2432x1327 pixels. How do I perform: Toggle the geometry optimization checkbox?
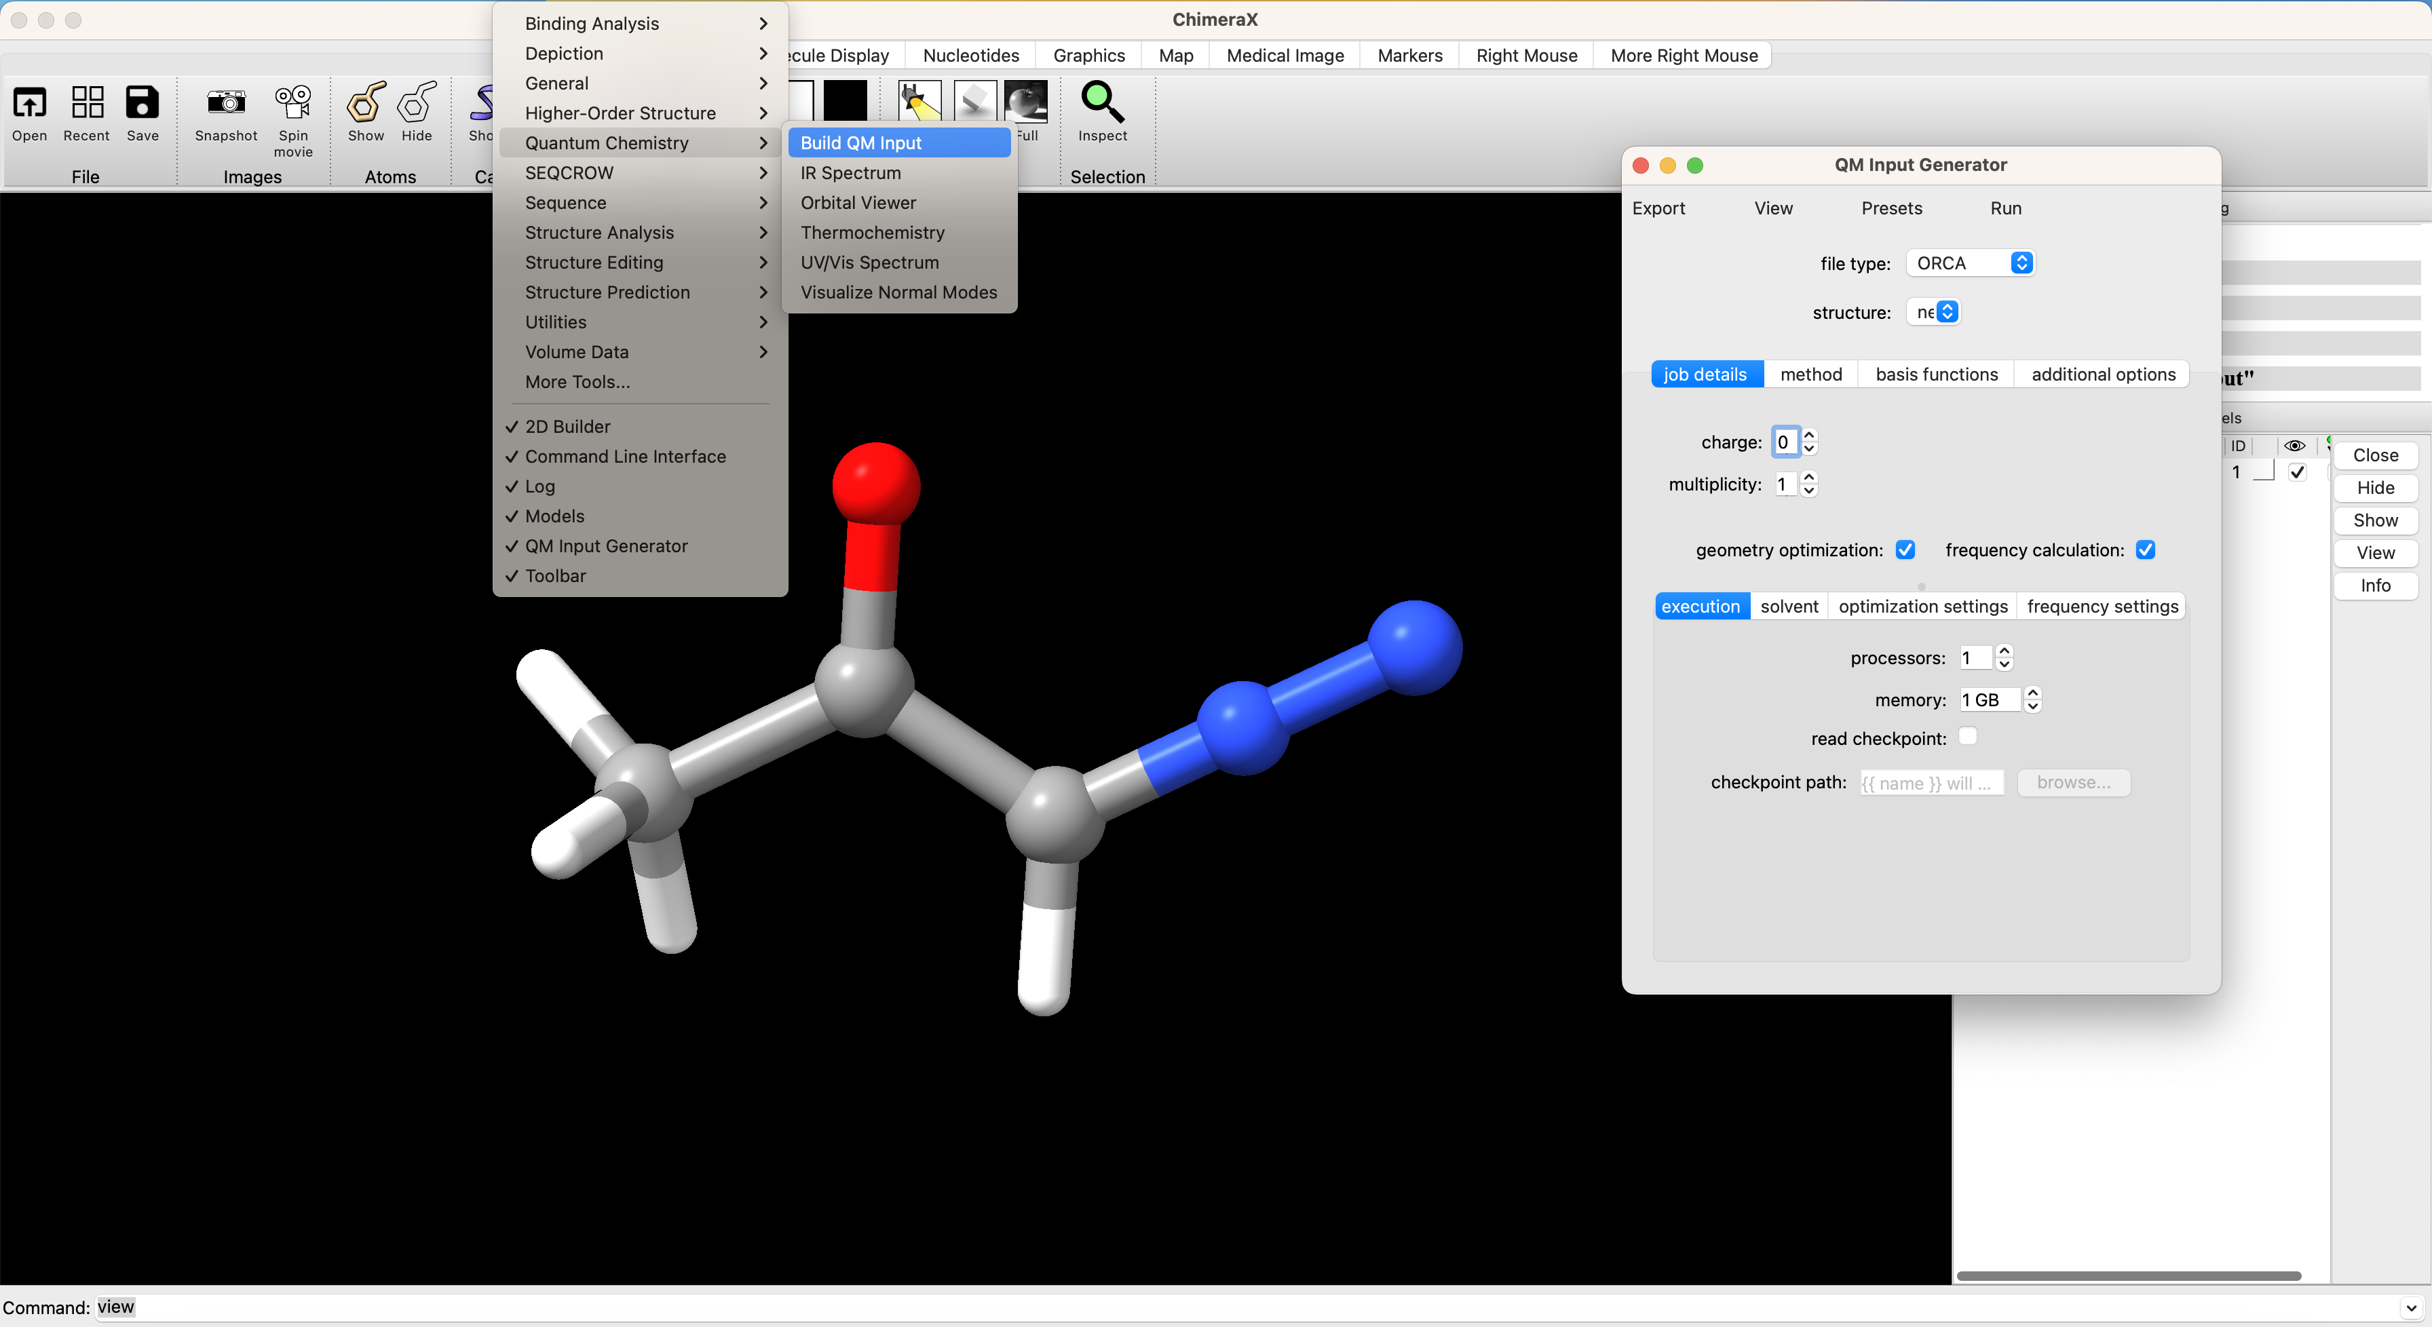click(1905, 550)
